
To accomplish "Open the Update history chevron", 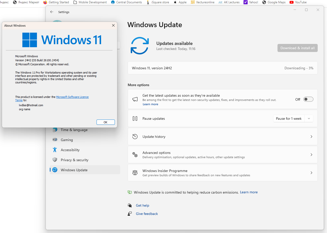I will coord(311,137).
